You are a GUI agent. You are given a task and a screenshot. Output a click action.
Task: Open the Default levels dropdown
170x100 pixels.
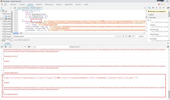point(75,47)
